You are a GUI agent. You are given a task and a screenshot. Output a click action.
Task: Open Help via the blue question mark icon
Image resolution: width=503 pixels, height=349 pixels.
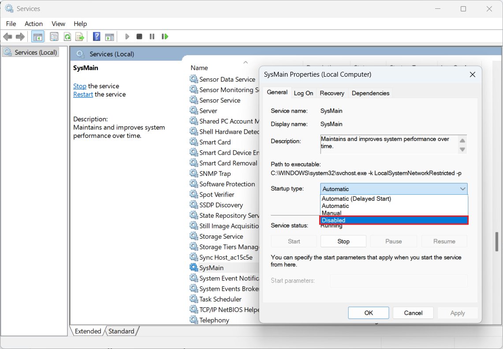pyautogui.click(x=97, y=37)
